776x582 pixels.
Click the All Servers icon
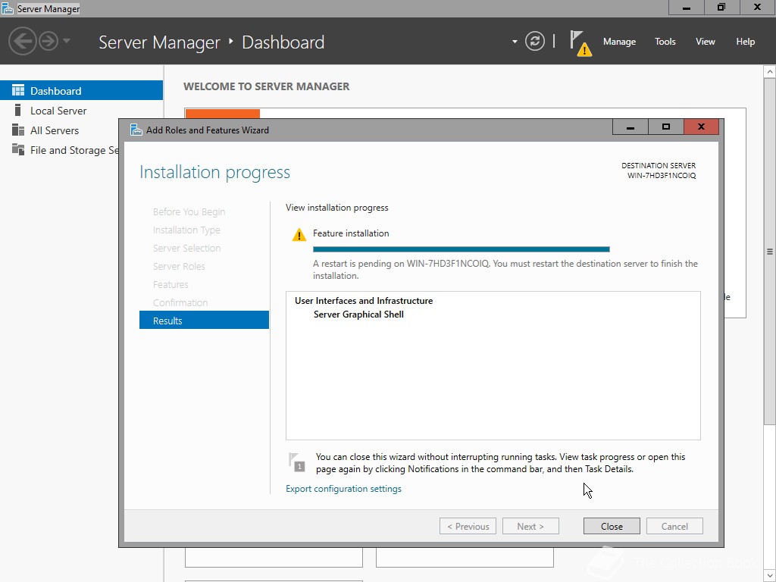coord(18,130)
